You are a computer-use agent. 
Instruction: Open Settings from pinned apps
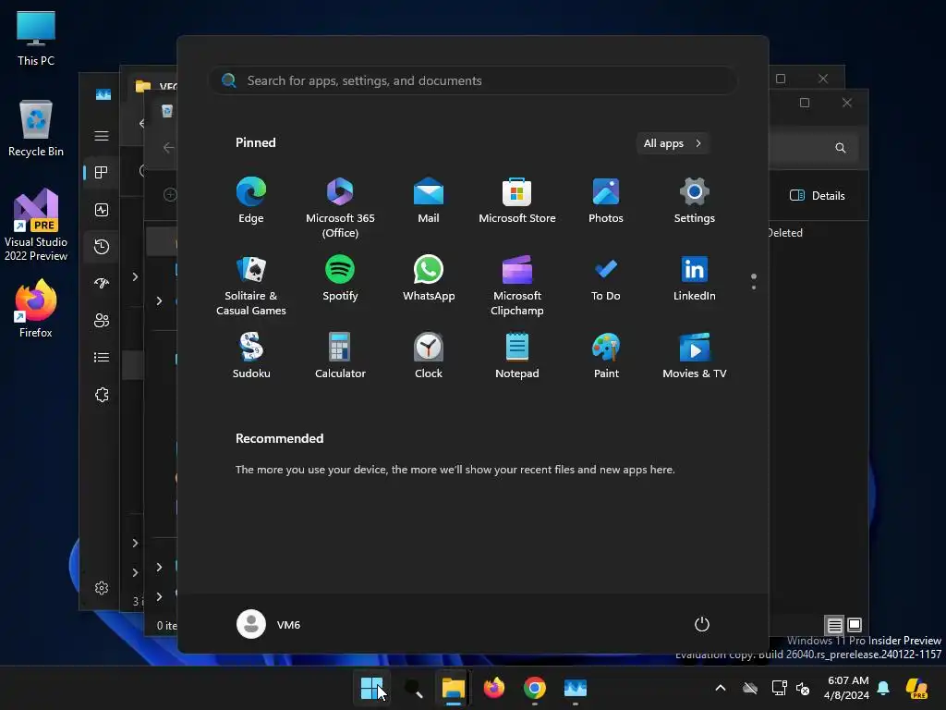pyautogui.click(x=695, y=201)
